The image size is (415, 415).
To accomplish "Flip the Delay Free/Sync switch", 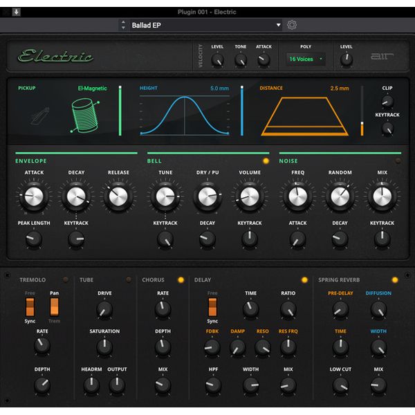I will point(212,307).
